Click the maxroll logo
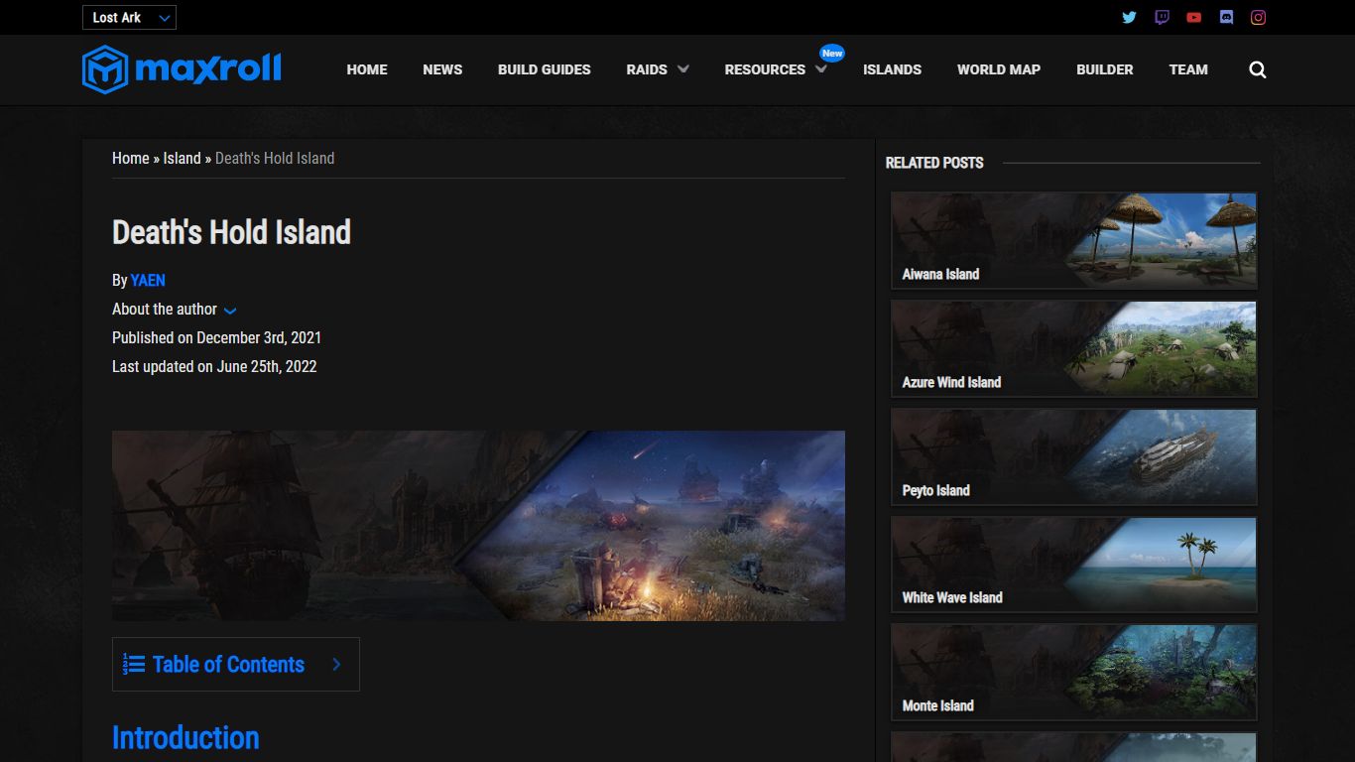This screenshot has width=1355, height=762. tap(182, 69)
